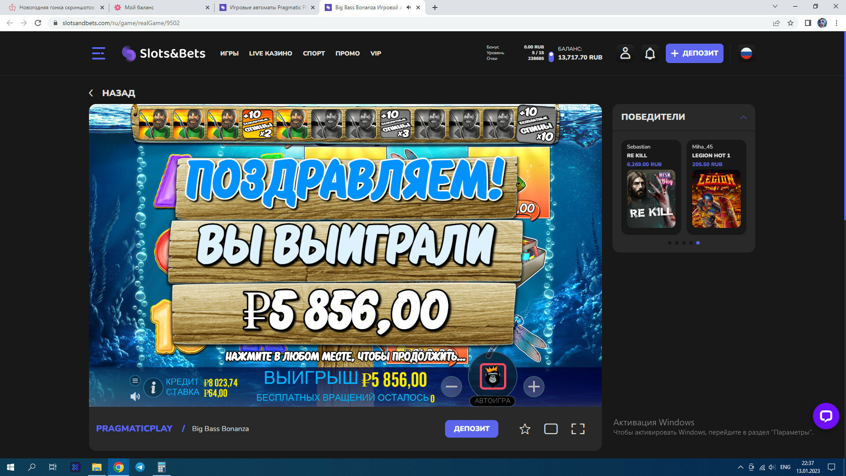Open the language selector with the Russian flag
846x476 pixels.
pyautogui.click(x=746, y=53)
